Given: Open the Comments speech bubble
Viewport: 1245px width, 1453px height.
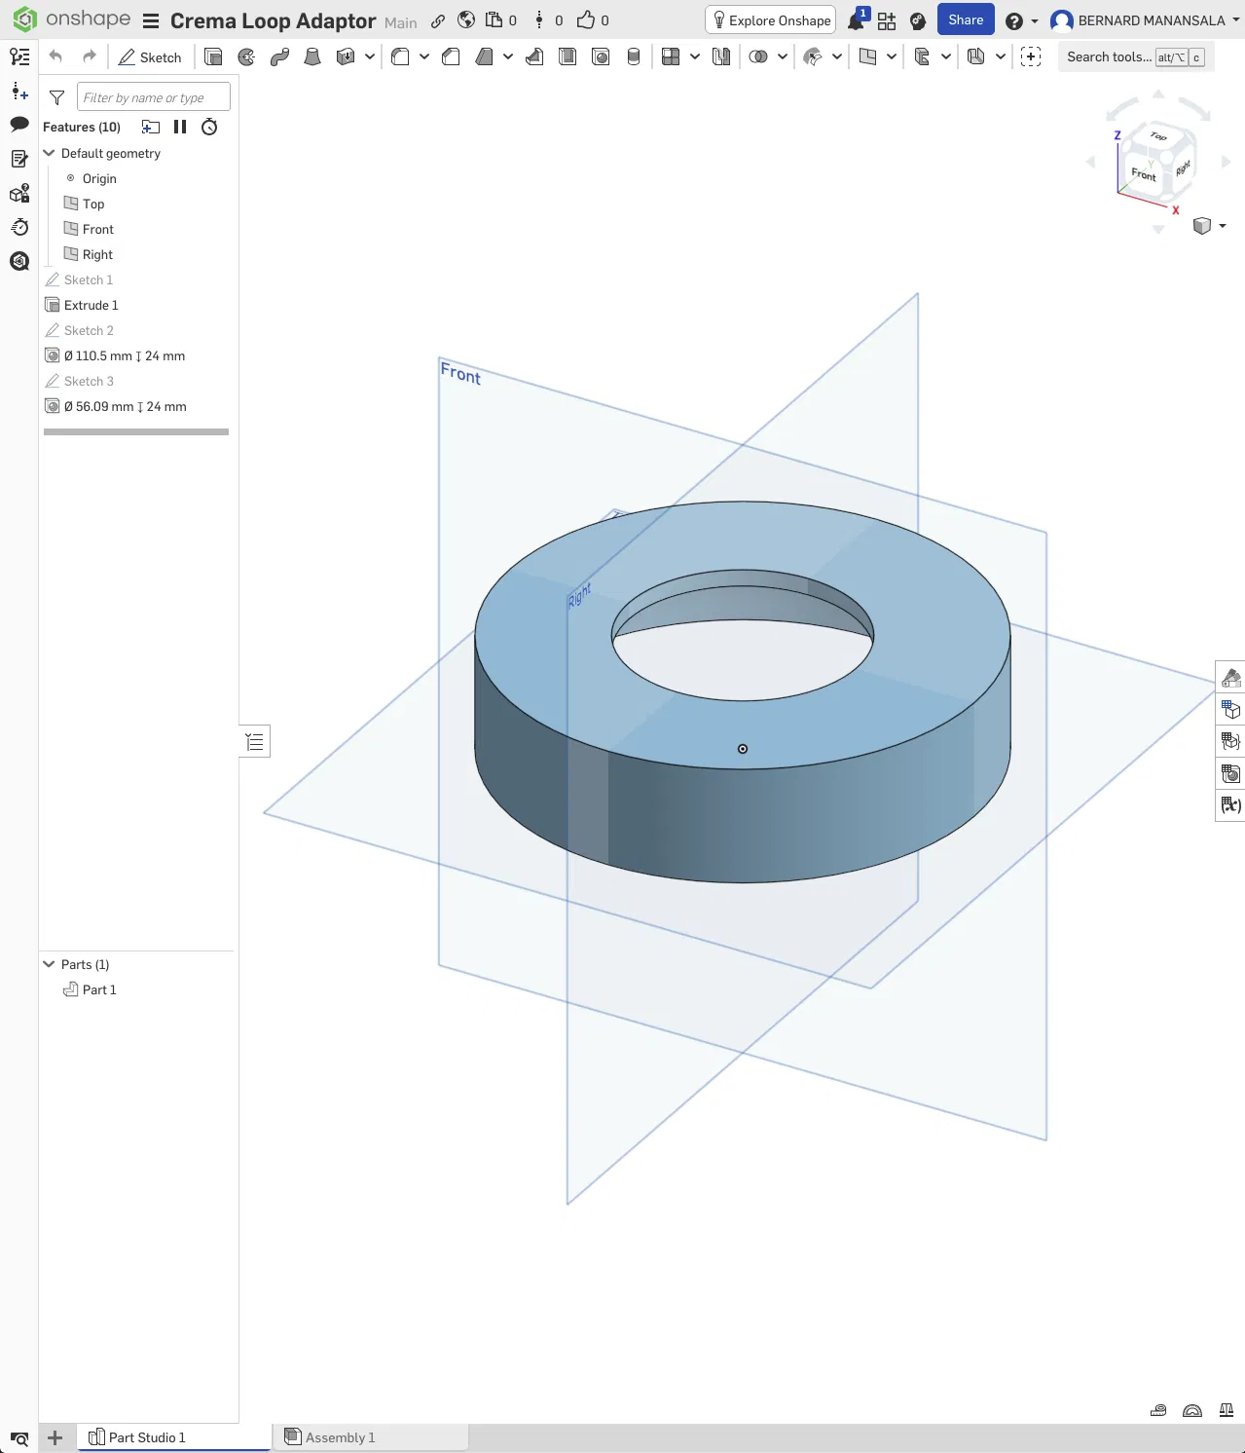Looking at the screenshot, I should [19, 124].
